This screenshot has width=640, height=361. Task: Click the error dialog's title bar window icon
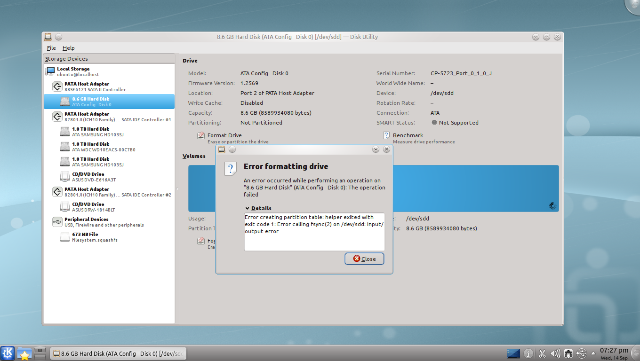click(x=221, y=149)
